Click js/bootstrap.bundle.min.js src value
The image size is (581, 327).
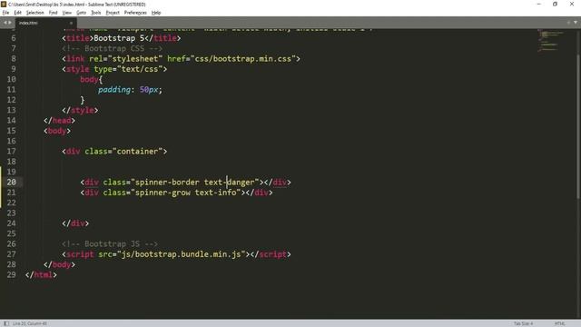tap(182, 254)
